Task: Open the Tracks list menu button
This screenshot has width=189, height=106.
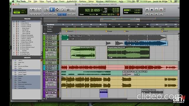Action: coord(41,19)
